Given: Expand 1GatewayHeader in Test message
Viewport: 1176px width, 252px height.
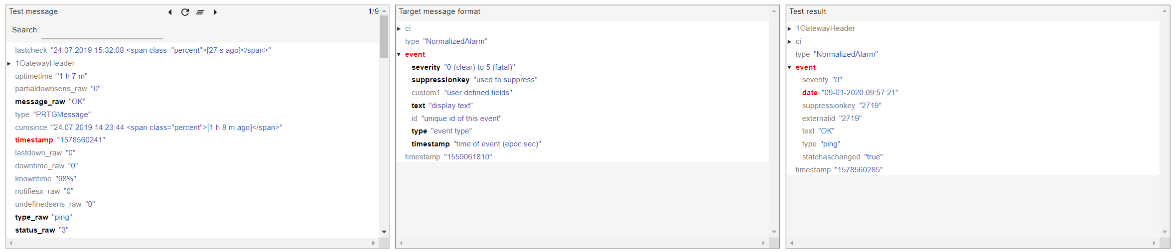Looking at the screenshot, I should (9, 63).
